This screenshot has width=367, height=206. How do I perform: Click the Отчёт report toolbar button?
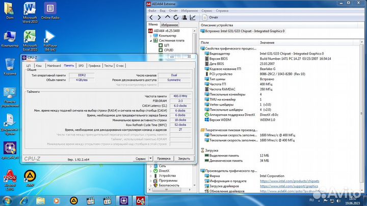pyautogui.click(x=211, y=17)
